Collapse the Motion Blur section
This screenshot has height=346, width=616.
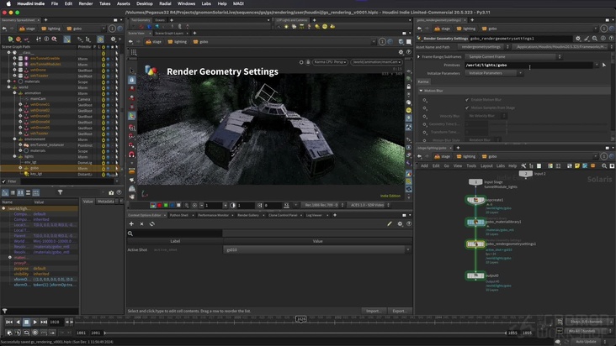tap(421, 91)
